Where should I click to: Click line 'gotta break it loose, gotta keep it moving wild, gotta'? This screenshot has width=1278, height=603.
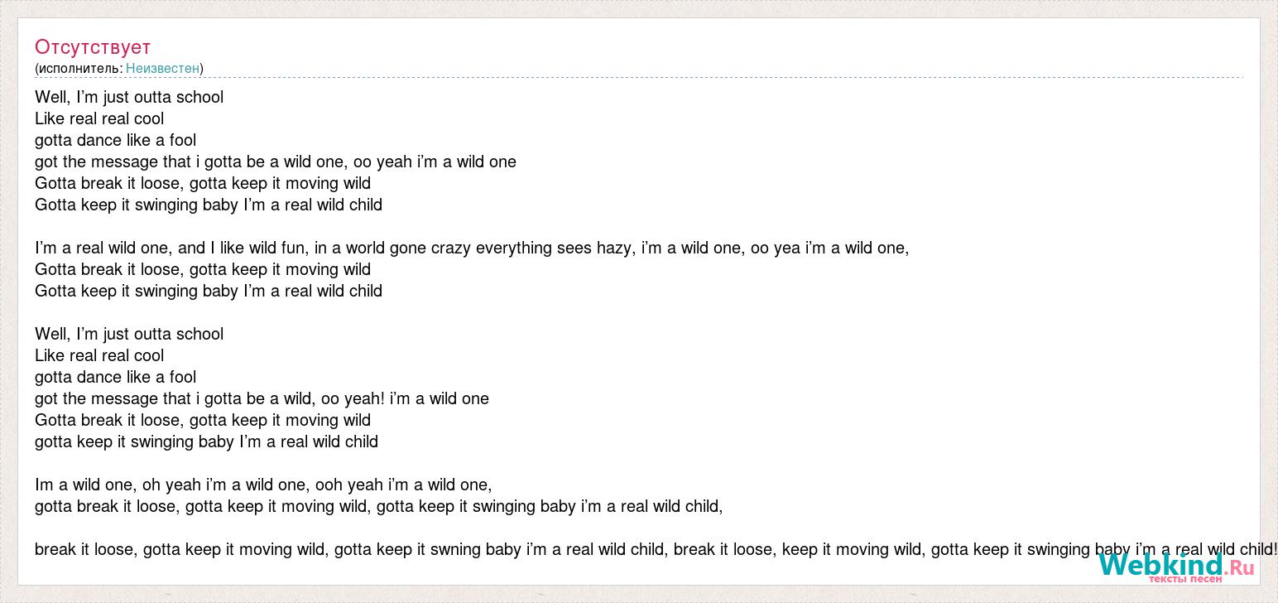click(x=379, y=506)
